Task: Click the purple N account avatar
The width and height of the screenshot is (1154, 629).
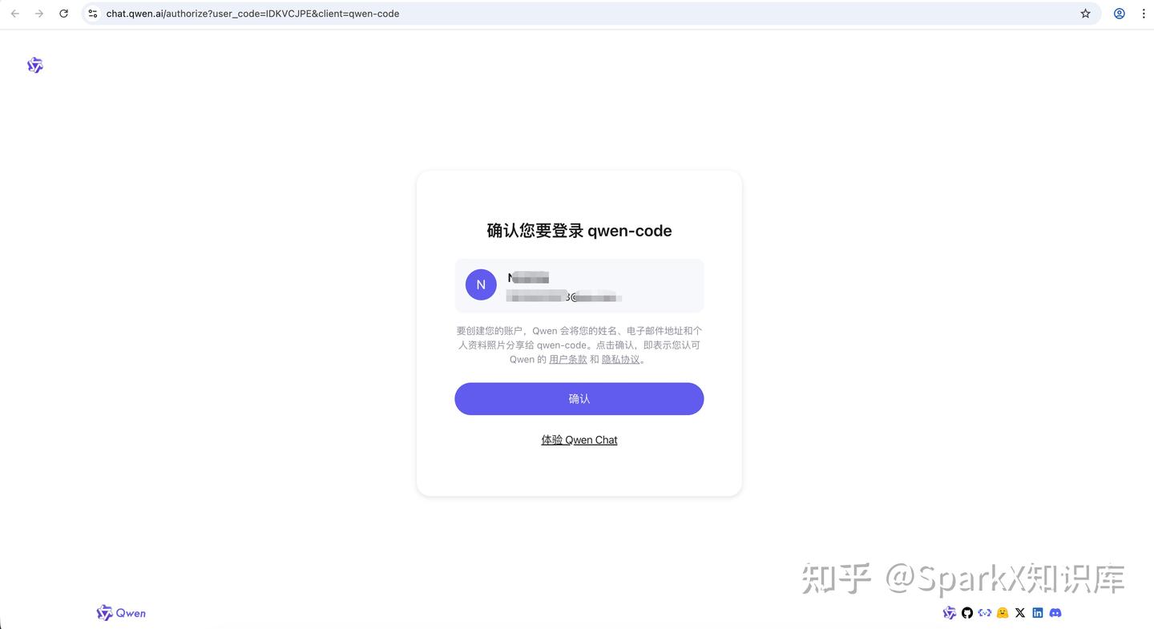Action: (481, 284)
